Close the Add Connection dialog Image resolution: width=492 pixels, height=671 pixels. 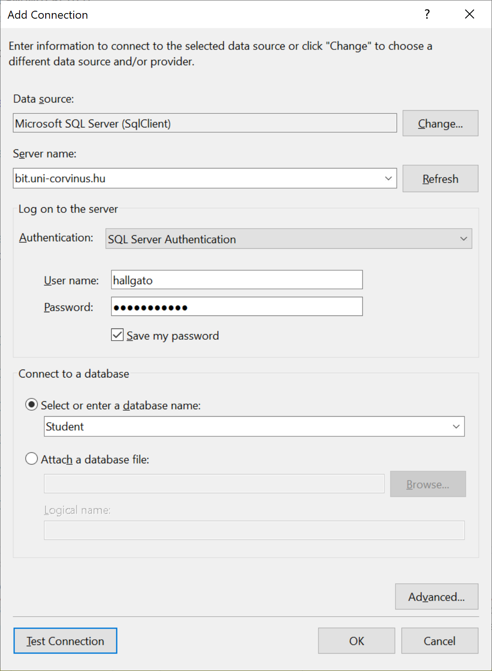click(469, 14)
